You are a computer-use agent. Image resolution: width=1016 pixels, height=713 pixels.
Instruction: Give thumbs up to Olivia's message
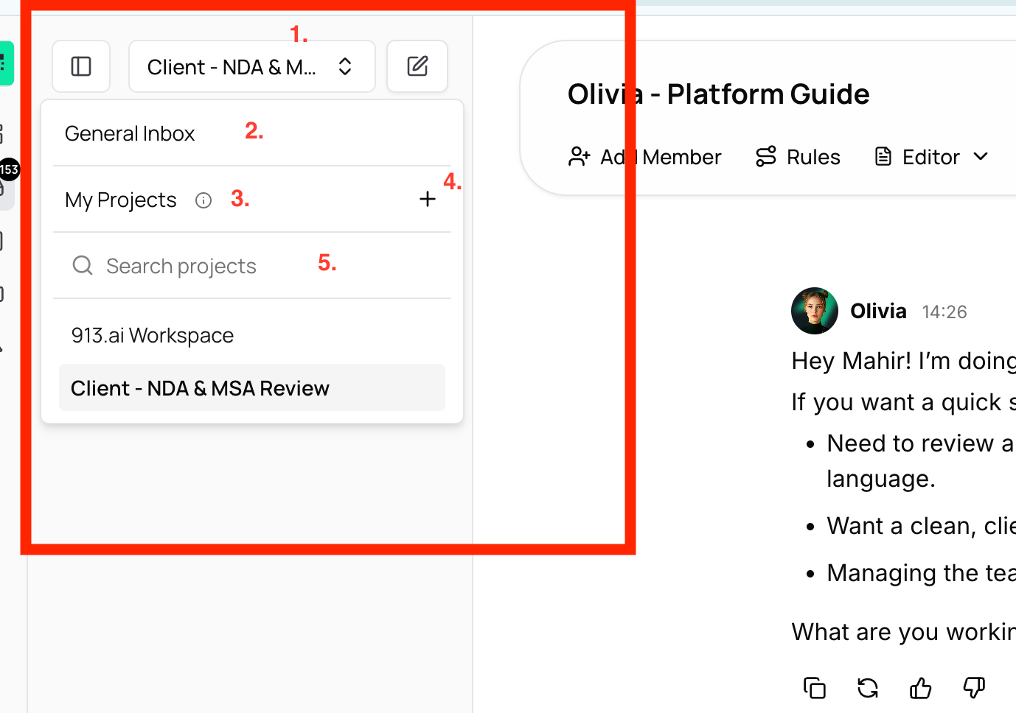coord(920,688)
